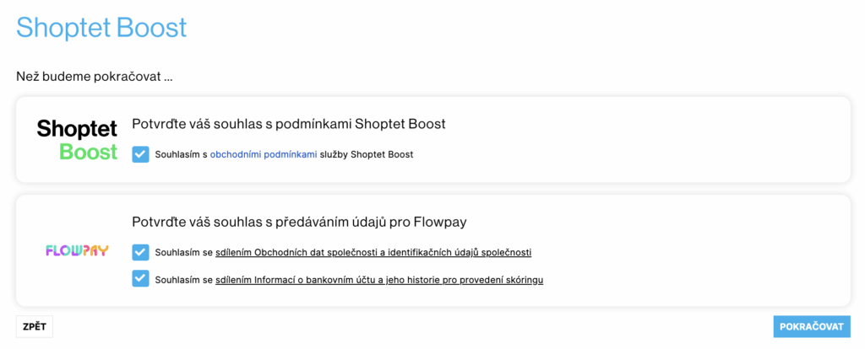Continue with the POKRAČOVAT button
This screenshot has height=349, width=865.
tap(812, 326)
